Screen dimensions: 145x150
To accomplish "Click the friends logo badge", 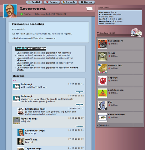I will pyautogui.click(x=136, y=33).
